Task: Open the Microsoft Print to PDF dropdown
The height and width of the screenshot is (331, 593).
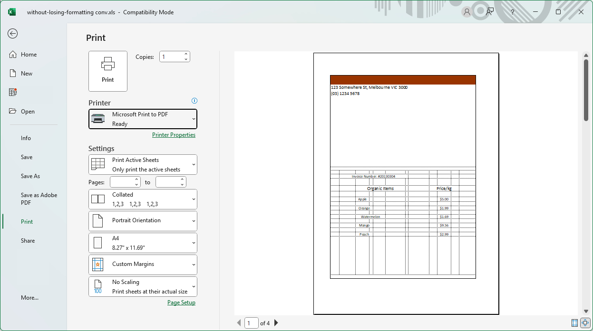Action: click(x=143, y=119)
